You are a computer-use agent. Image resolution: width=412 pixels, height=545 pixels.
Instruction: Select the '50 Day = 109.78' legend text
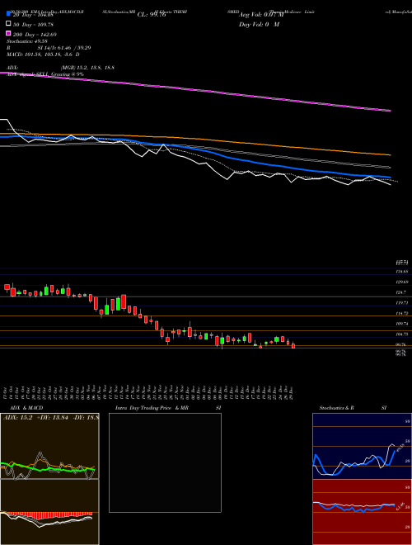pyautogui.click(x=33, y=25)
